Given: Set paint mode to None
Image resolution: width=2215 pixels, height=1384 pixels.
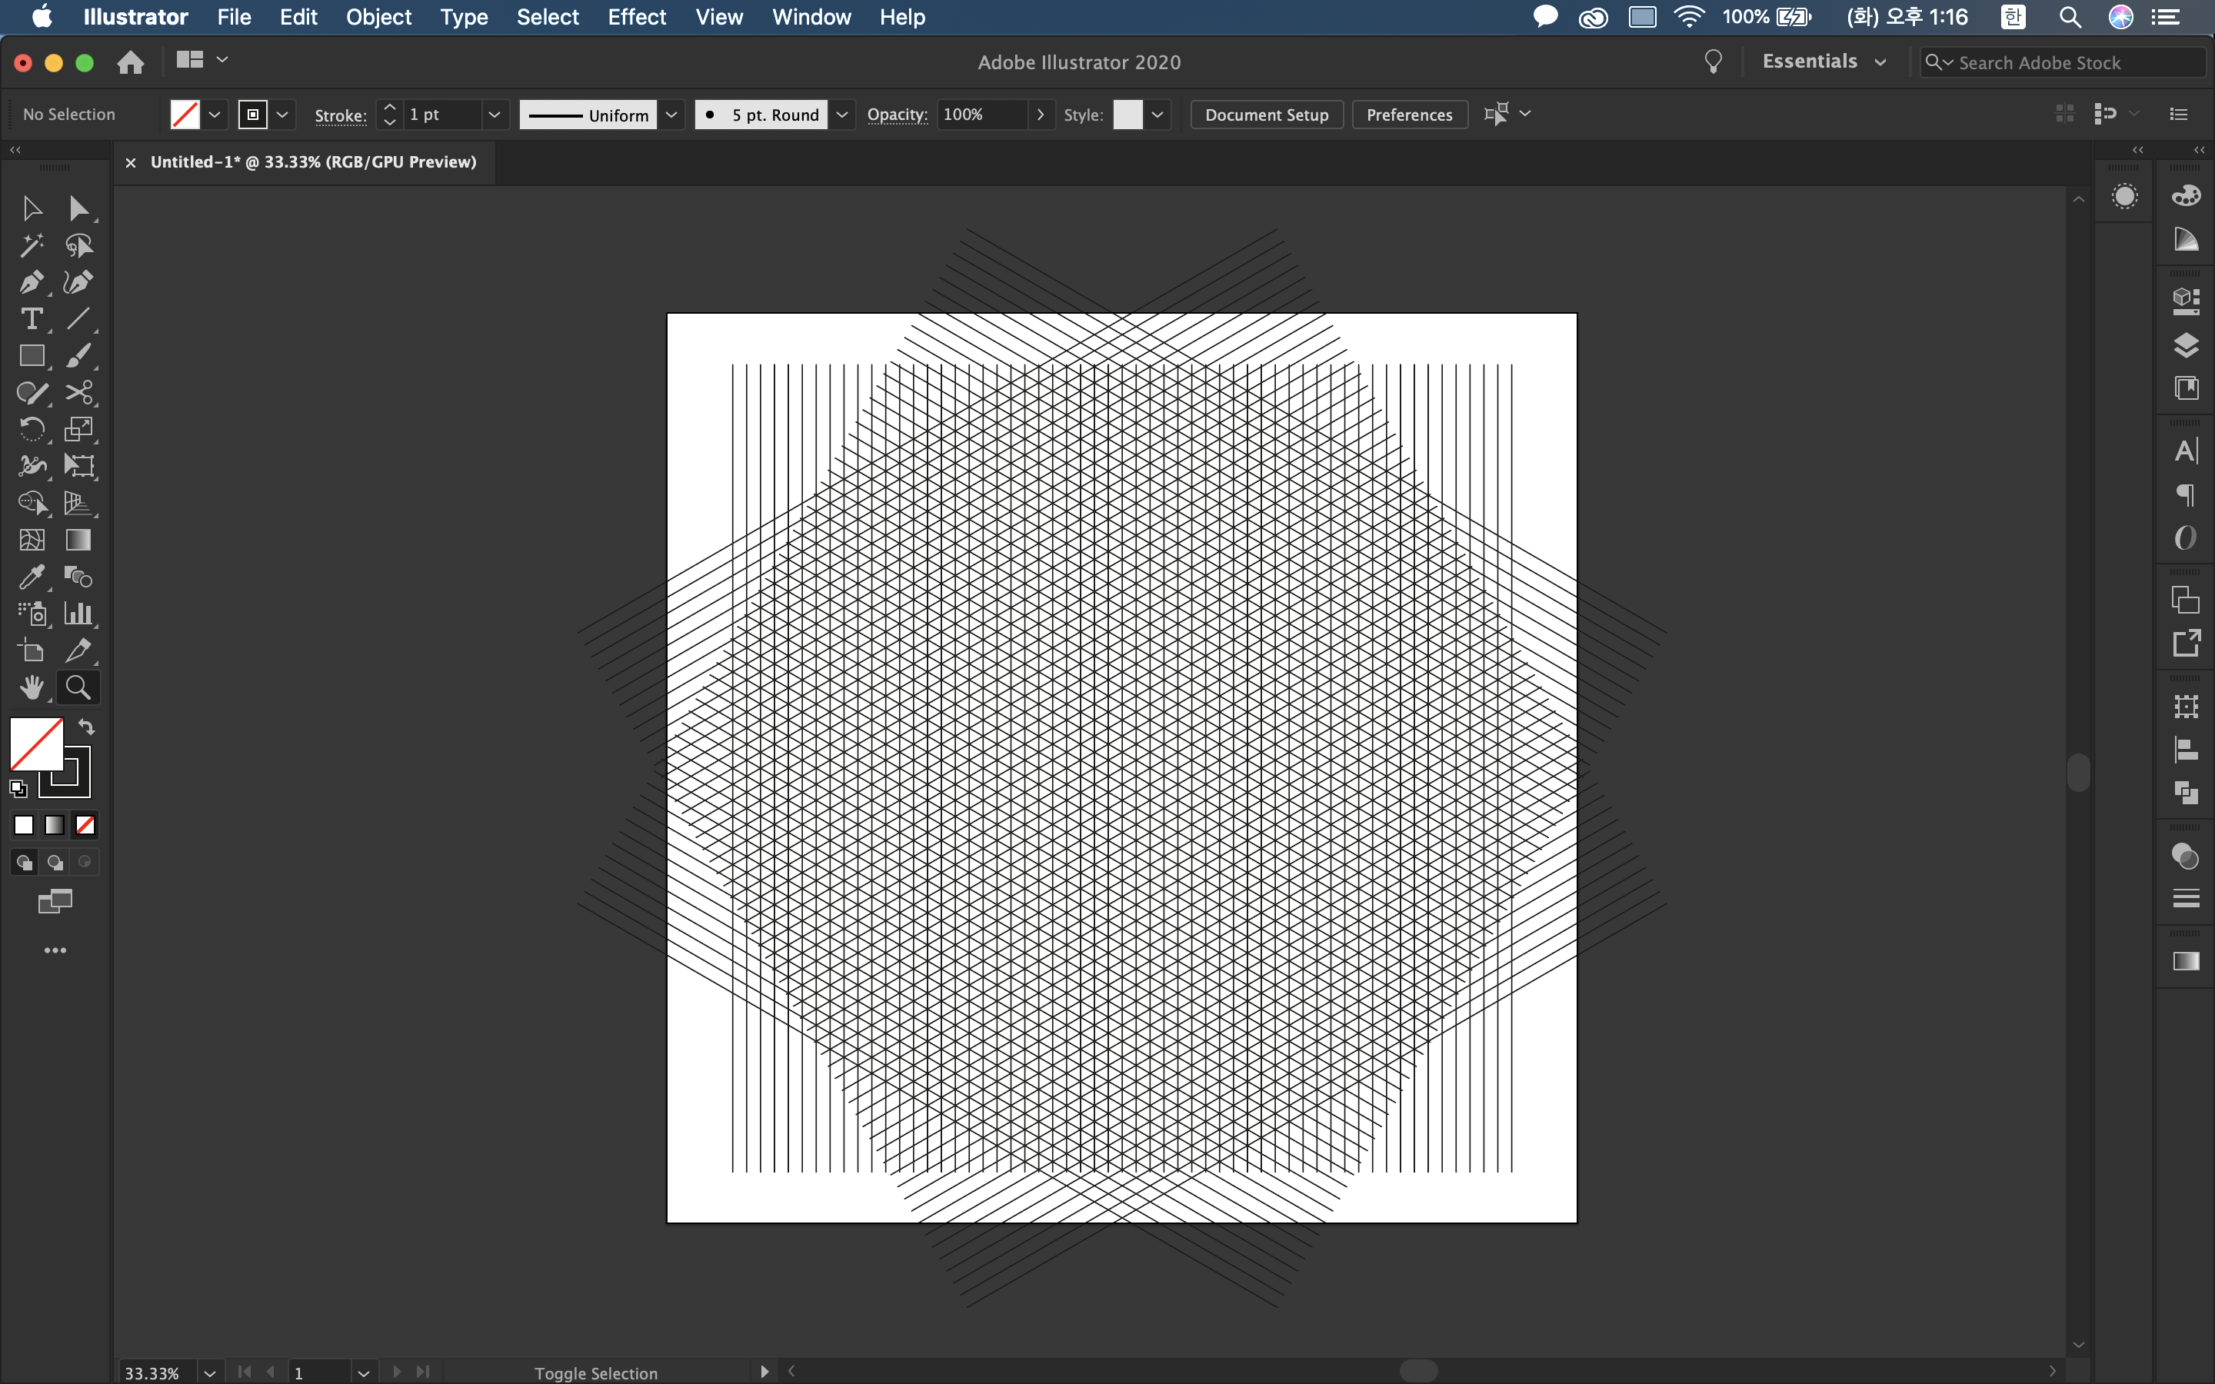Looking at the screenshot, I should coord(85,826).
